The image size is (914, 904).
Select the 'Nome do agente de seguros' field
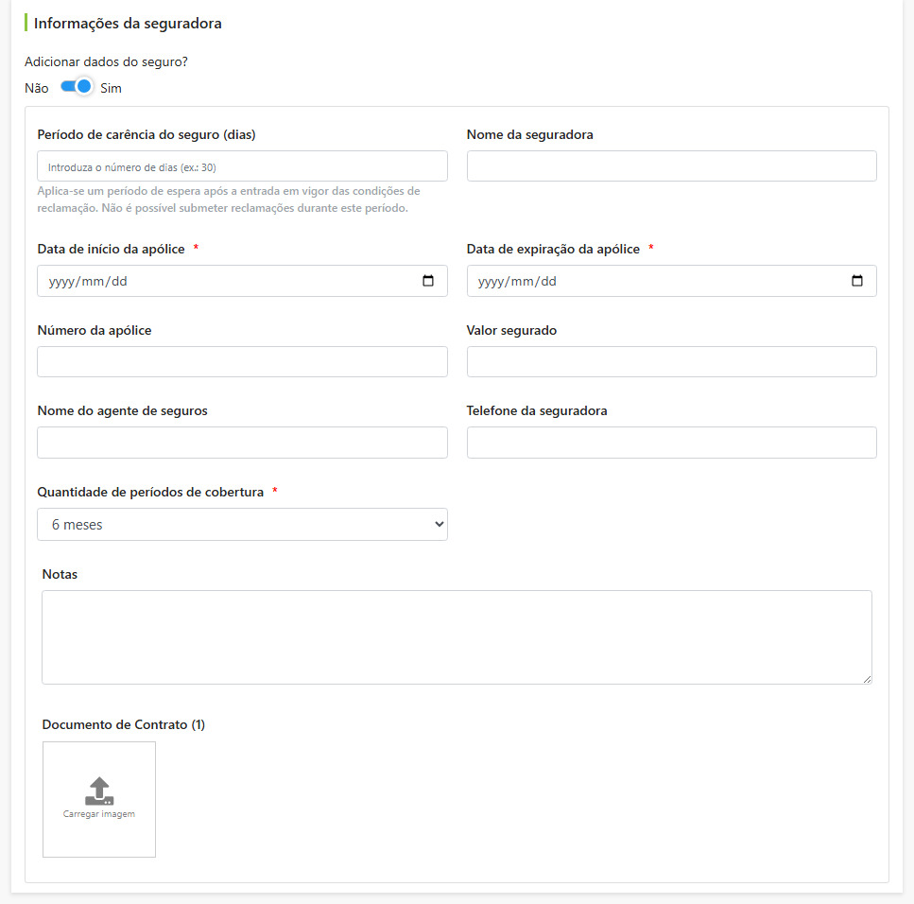coord(243,443)
